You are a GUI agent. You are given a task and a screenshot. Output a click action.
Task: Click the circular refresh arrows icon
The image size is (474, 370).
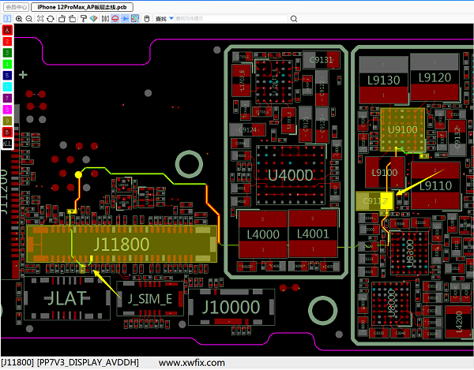coord(51,17)
